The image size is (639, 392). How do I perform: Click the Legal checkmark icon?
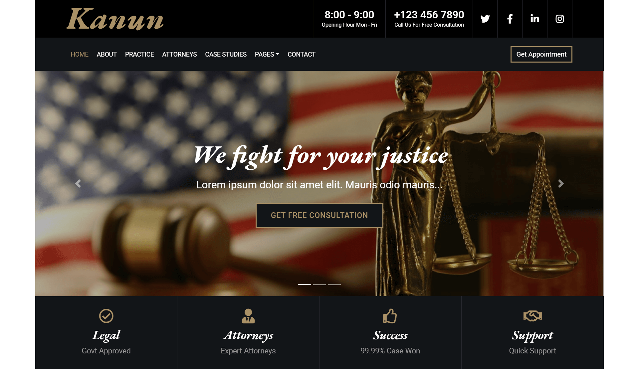(106, 316)
